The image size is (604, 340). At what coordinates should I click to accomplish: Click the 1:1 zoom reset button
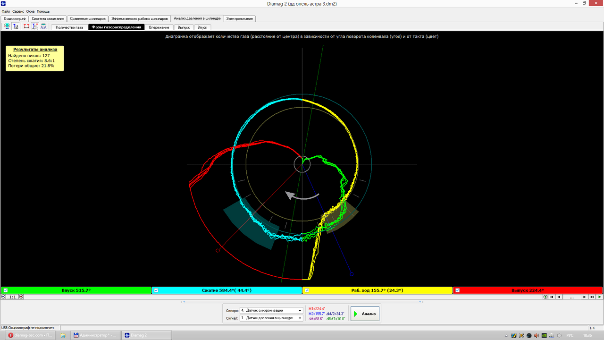point(13,297)
